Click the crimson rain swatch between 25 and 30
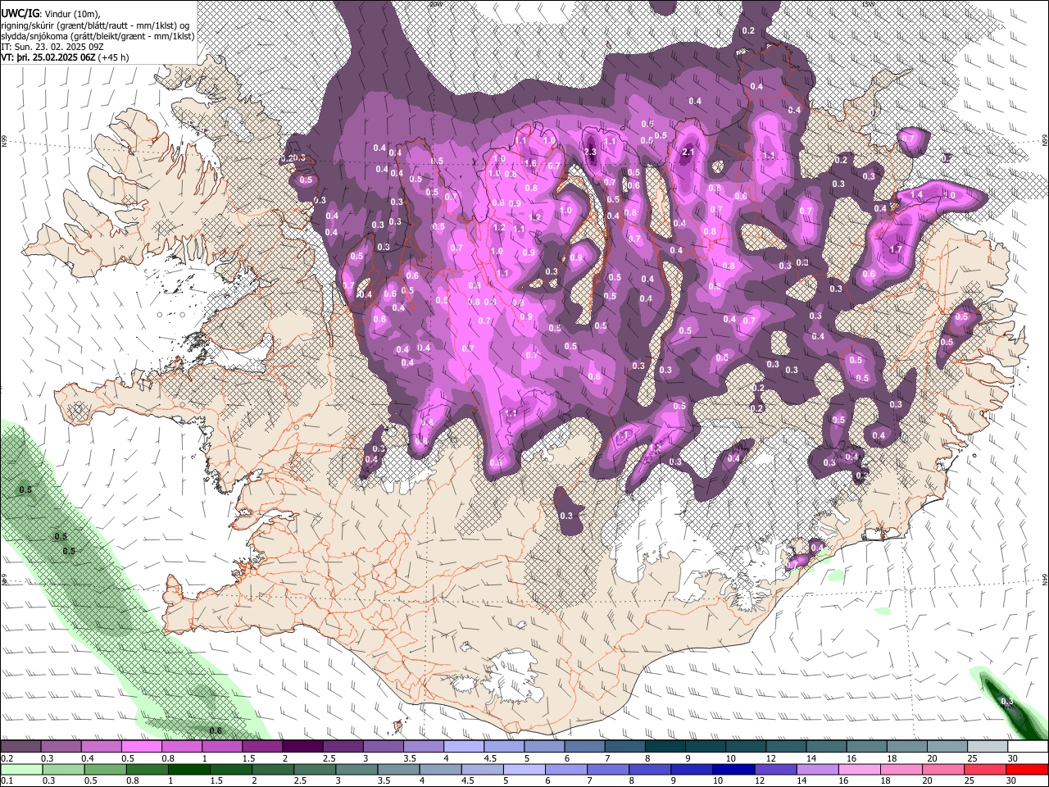Viewport: 1049px width, 787px height. point(986,769)
